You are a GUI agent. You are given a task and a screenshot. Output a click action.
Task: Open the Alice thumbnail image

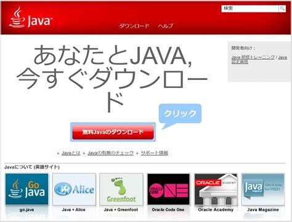(74, 189)
